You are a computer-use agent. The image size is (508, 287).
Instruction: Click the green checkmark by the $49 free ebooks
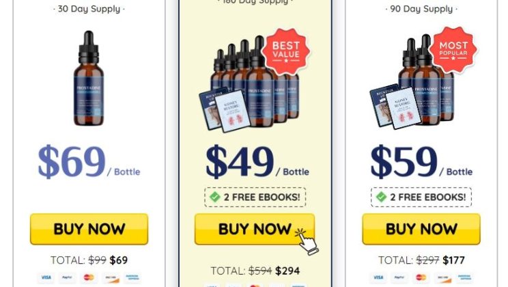click(215, 197)
